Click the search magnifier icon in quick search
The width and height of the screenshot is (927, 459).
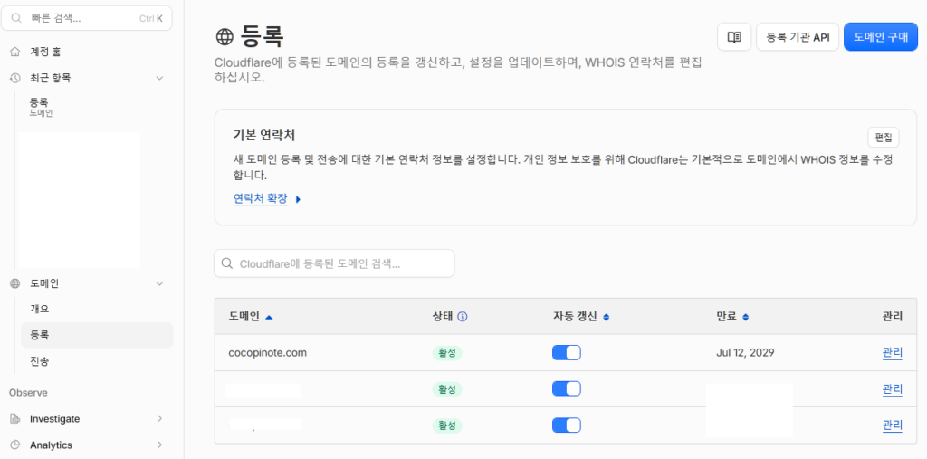tap(16, 18)
